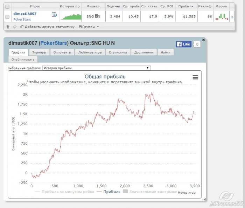Click the Facebook Like button
The image size is (245, 208).
coord(184,44)
